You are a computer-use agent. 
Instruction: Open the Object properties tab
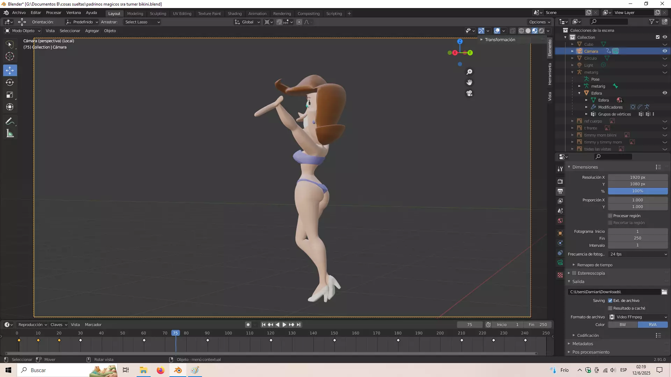[x=560, y=233]
